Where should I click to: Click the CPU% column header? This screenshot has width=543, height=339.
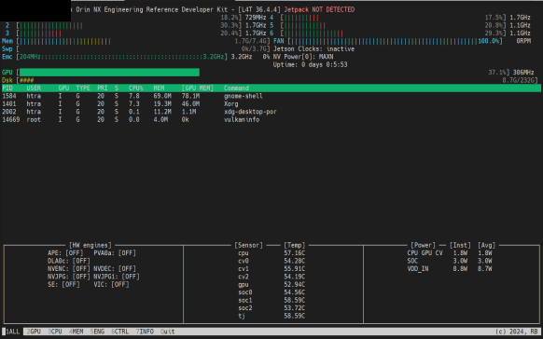(136, 88)
